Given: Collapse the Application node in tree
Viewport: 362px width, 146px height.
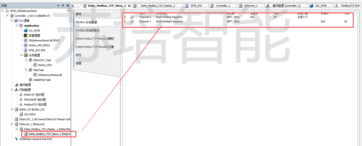Looking at the screenshot, I should pyautogui.click(x=17, y=26).
